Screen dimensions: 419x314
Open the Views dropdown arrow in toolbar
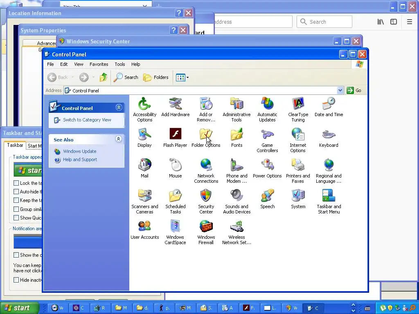tap(187, 77)
